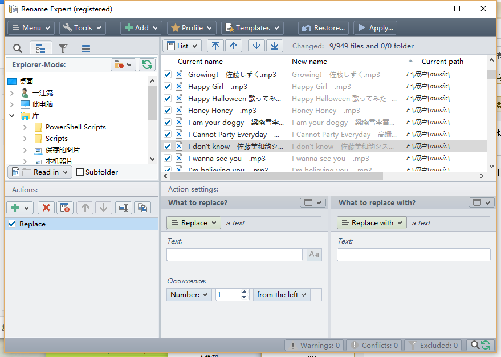
Task: Click the rename action icon
Action: pos(124,208)
